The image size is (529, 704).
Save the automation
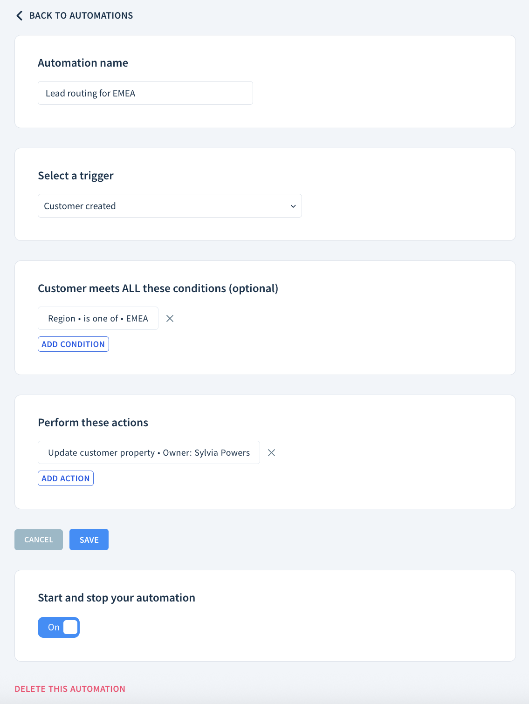click(x=89, y=539)
